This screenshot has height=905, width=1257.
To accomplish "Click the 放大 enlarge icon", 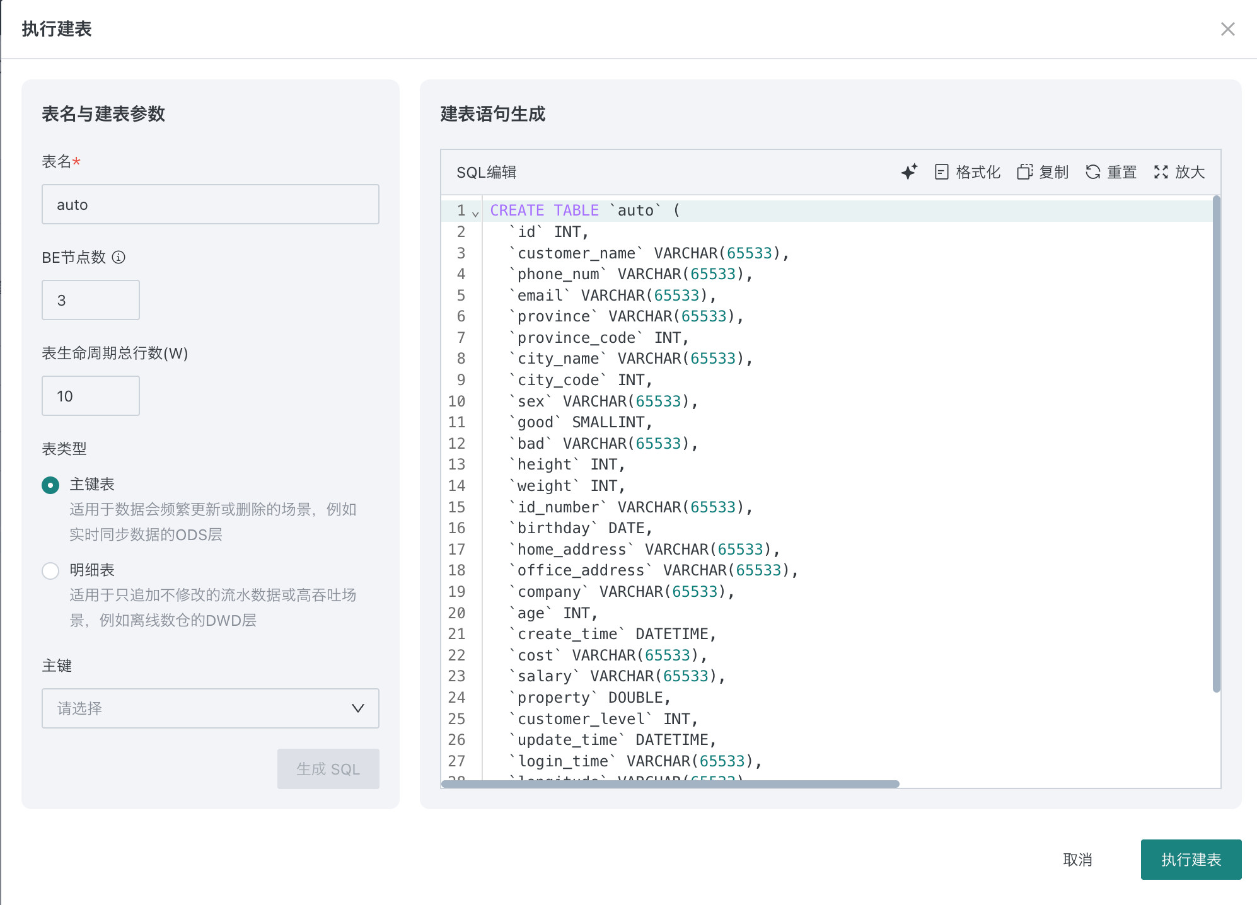I will pyautogui.click(x=1161, y=172).
